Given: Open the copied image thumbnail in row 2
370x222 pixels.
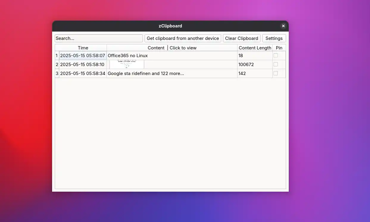Looking at the screenshot, I should (x=126, y=64).
